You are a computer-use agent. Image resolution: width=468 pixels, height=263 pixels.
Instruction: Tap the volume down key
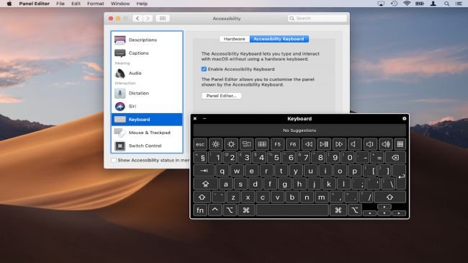pyautogui.click(x=370, y=144)
